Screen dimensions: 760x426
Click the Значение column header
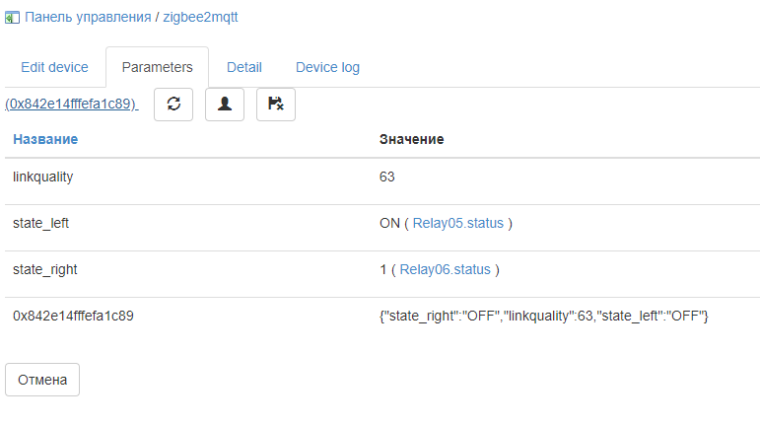[x=411, y=139]
